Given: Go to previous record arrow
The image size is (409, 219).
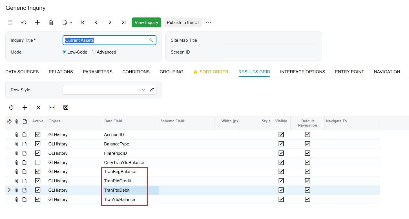Looking at the screenshot, I should pyautogui.click(x=96, y=23).
